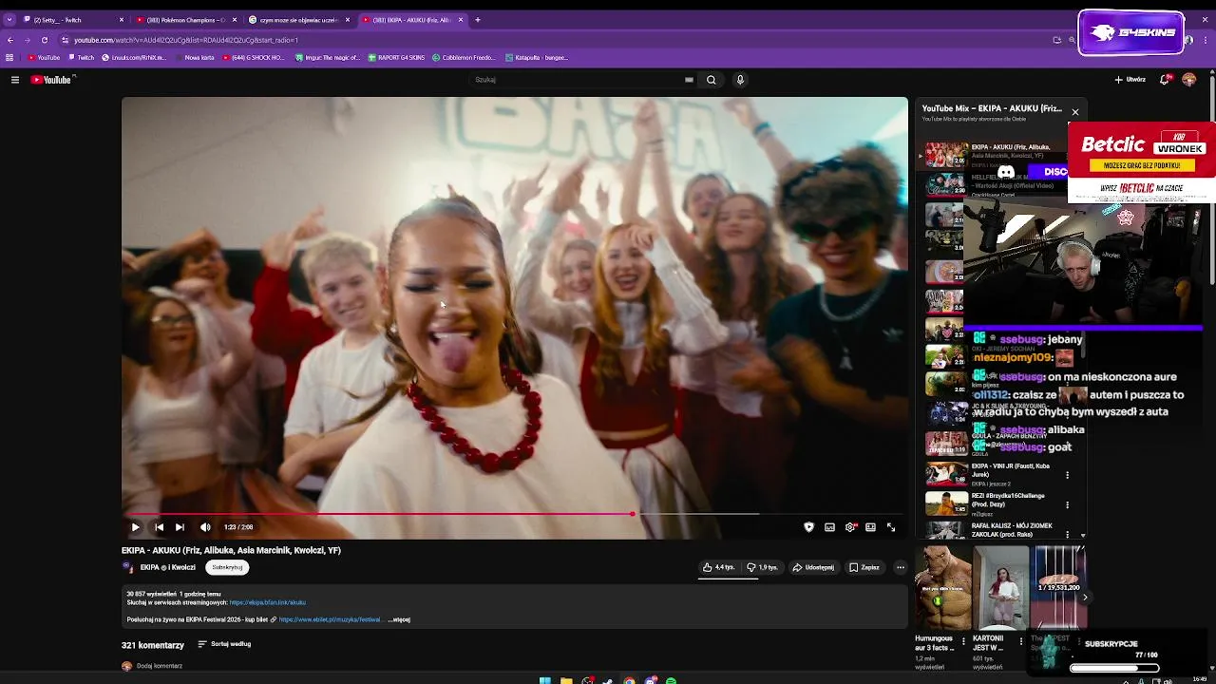The height and width of the screenshot is (684, 1216).
Task: Open the Nowa karta bookmark
Action: point(195,57)
